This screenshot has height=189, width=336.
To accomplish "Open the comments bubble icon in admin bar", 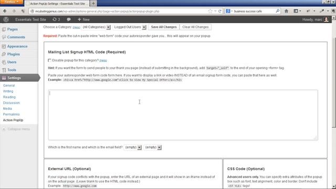I will pyautogui.click(x=69, y=19).
